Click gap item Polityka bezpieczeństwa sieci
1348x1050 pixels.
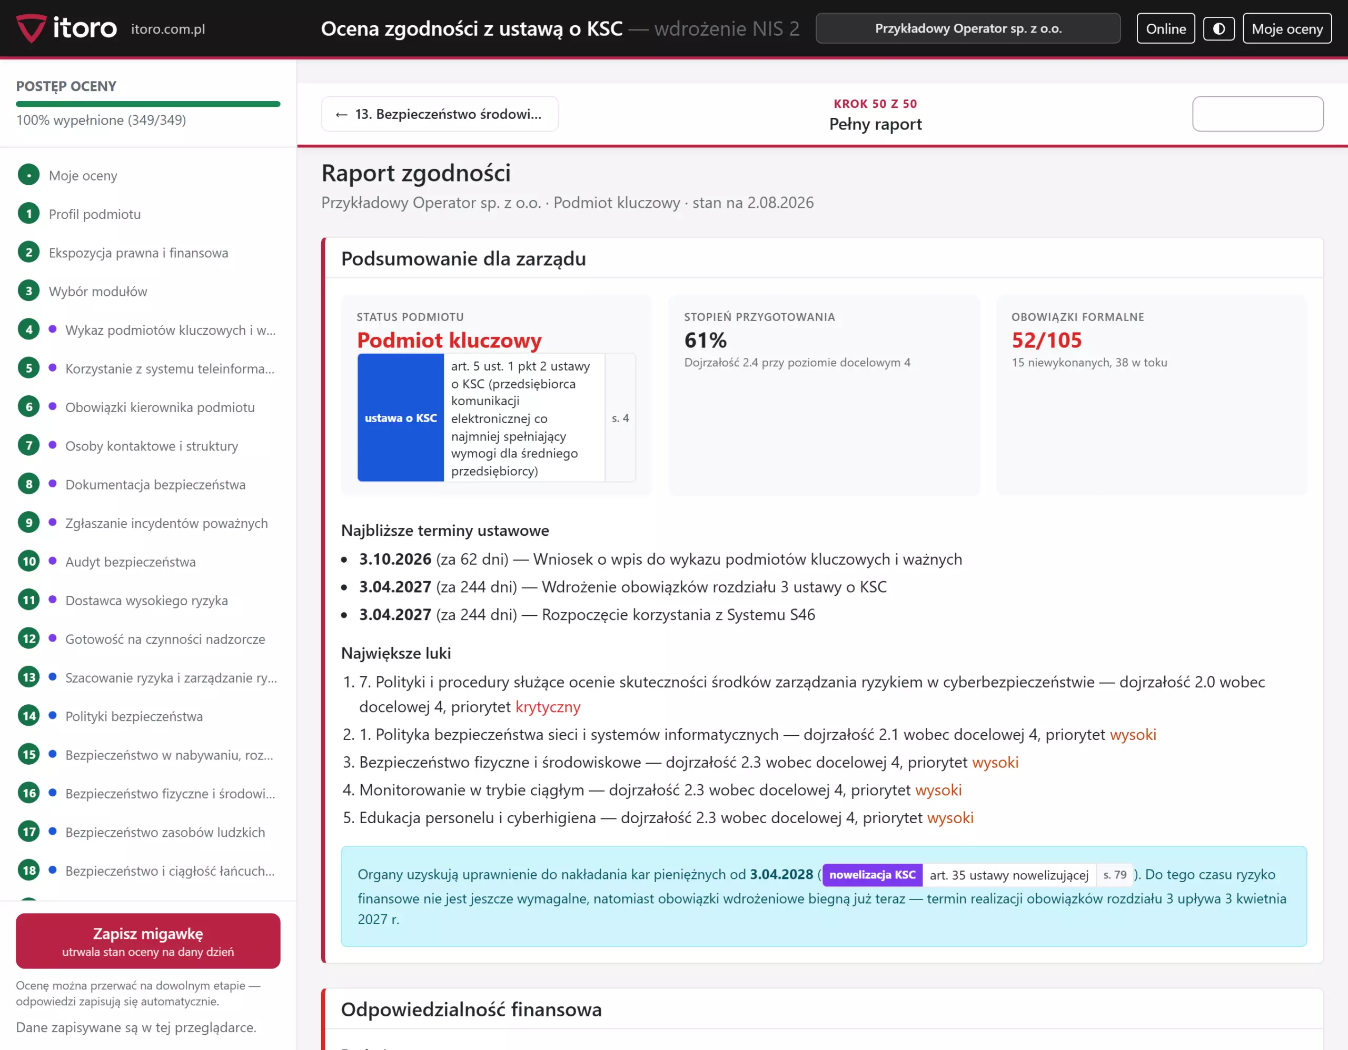758,734
